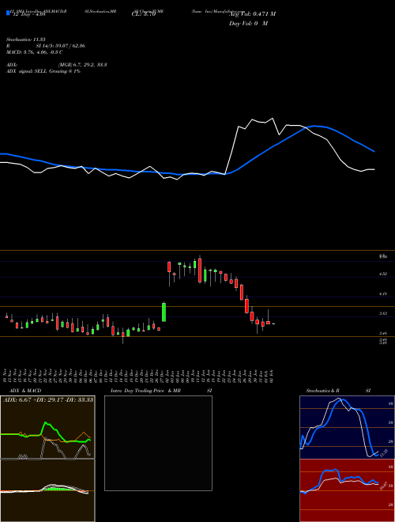395x522 pixels.
Task: Click the 4.18 price axis label
Action: 383,294
